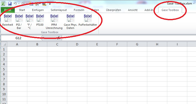Open the Reinheit Babel tool
Image resolution: width=196 pixels, height=104 pixels.
pyautogui.click(x=7, y=20)
